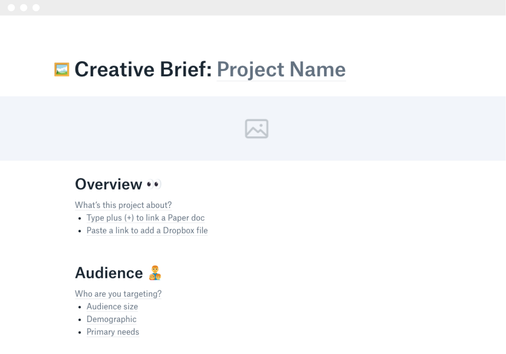Select the 'Demographic' bullet item

coord(111,319)
